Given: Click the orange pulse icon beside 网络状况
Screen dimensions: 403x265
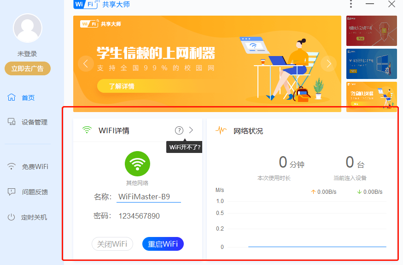Looking at the screenshot, I should click(221, 130).
